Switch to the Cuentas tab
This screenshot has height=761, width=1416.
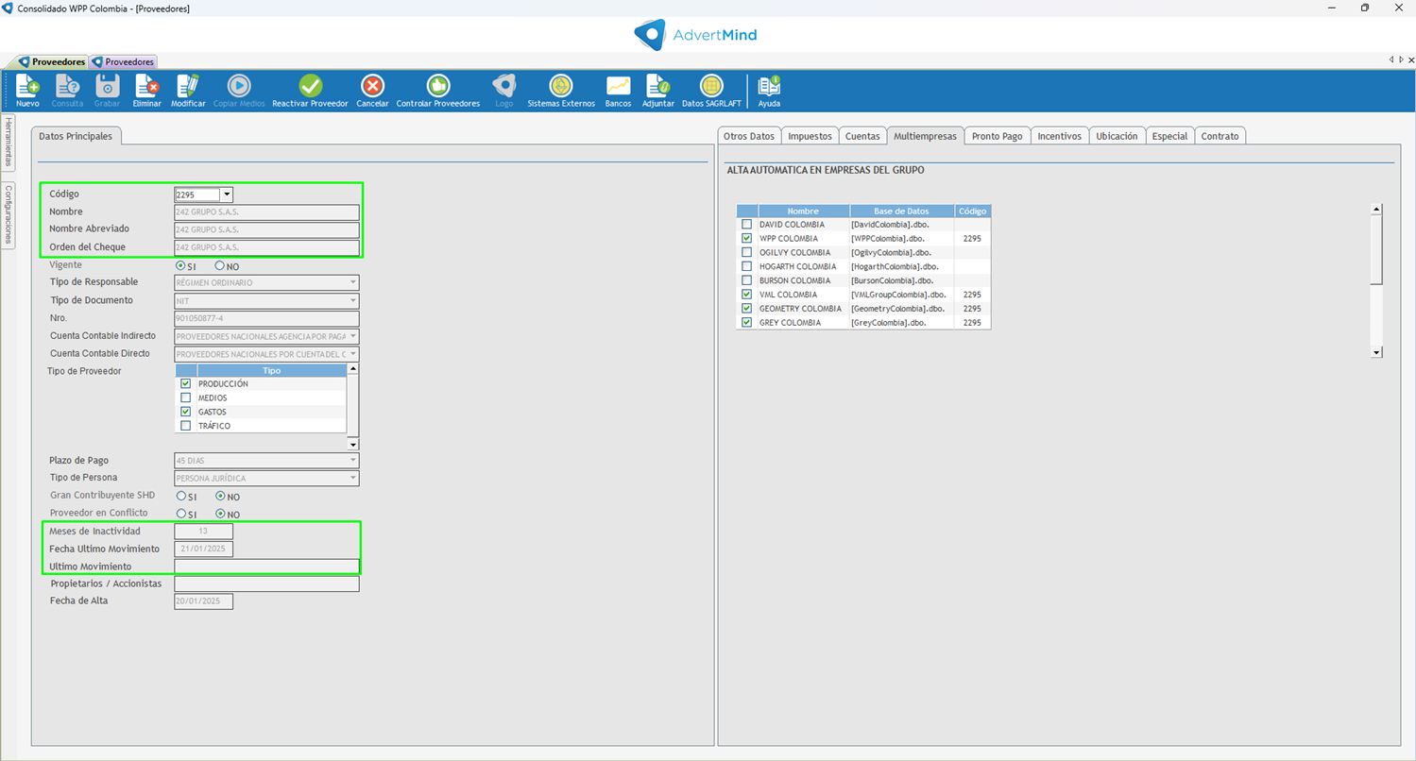click(862, 136)
